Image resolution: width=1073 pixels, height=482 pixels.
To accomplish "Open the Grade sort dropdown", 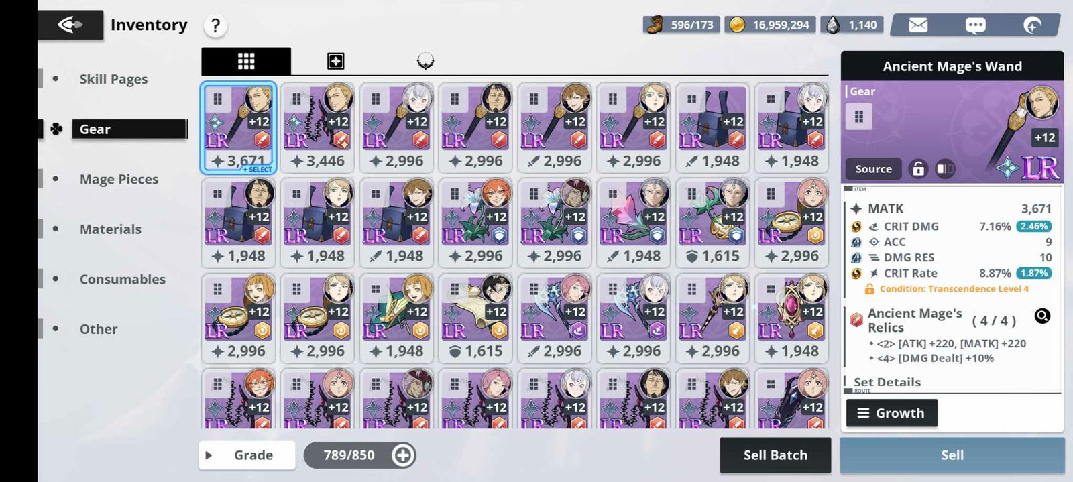I will tap(247, 455).
